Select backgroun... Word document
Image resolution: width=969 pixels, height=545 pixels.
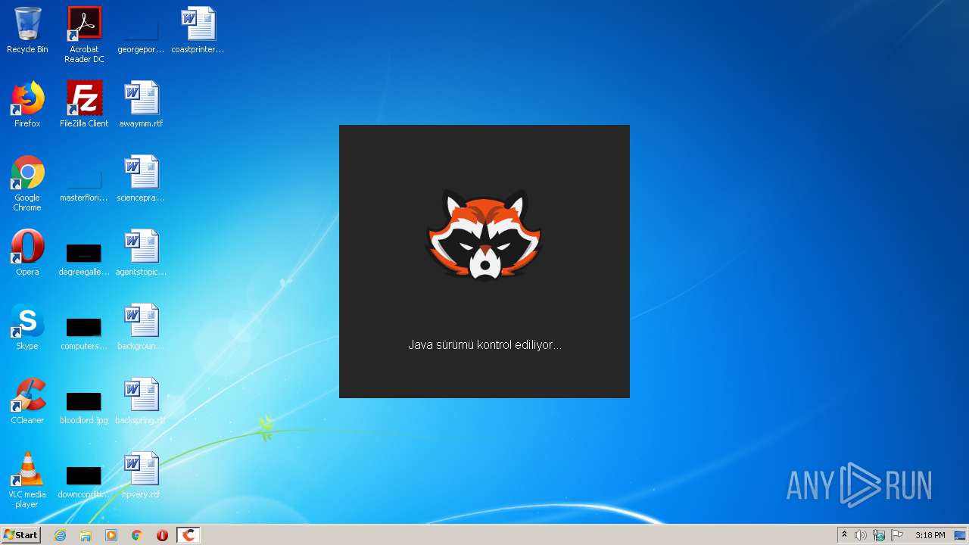click(x=141, y=328)
